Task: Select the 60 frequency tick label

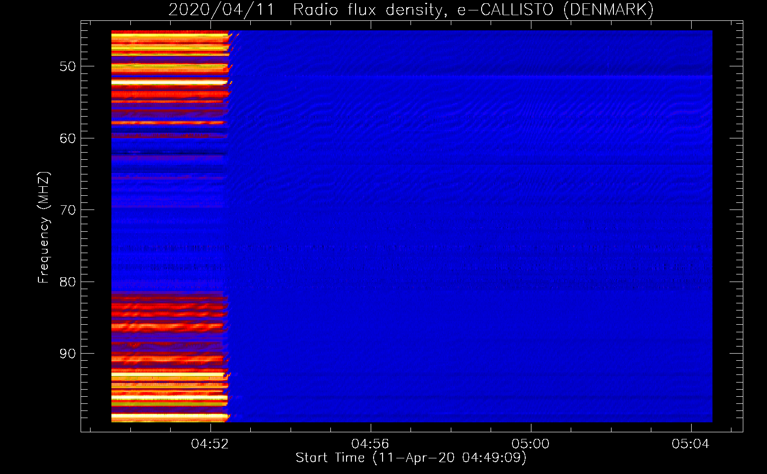Action: (68, 138)
